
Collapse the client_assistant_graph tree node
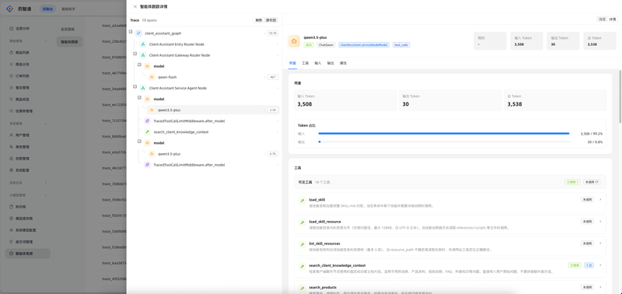pos(131,31)
